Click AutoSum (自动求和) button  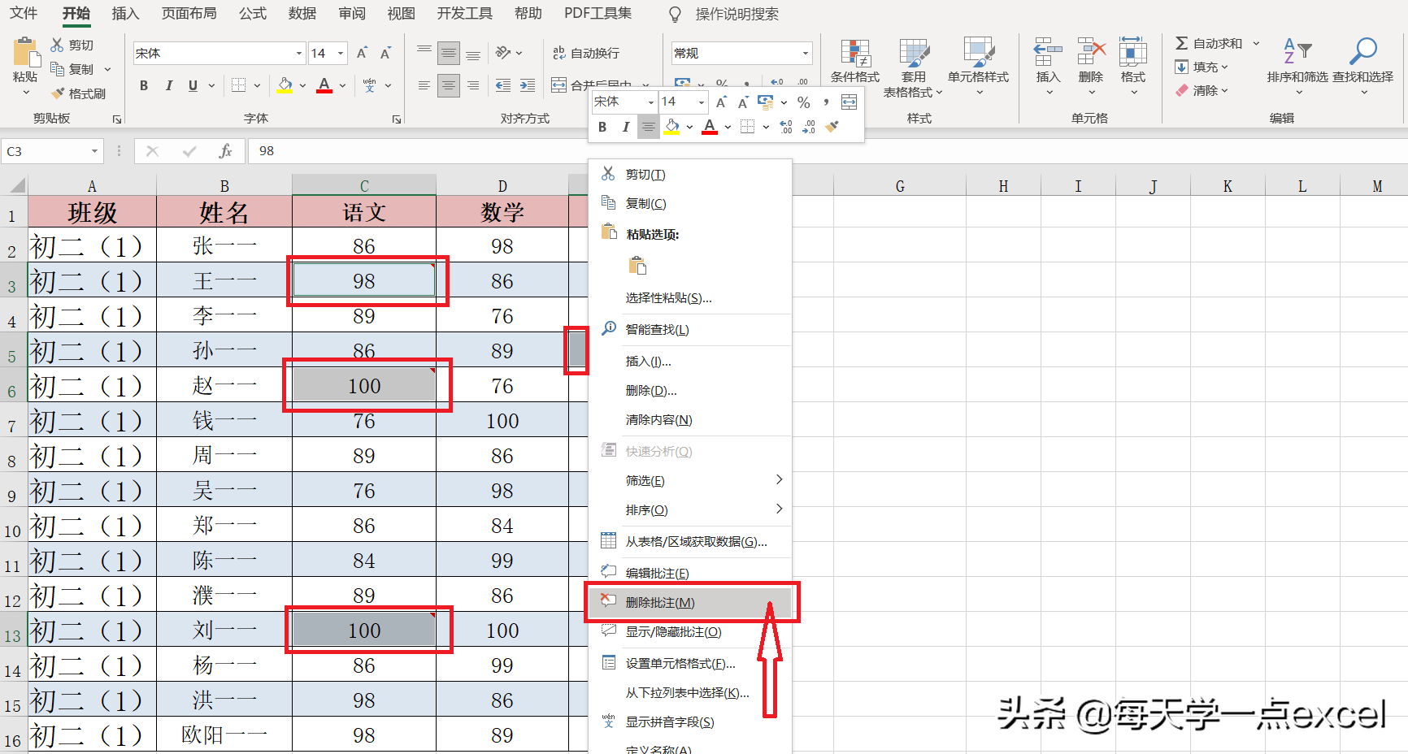click(1209, 43)
